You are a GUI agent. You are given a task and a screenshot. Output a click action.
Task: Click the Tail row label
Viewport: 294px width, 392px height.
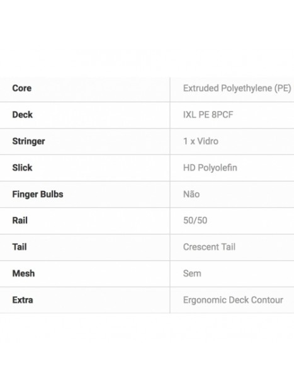[20, 247]
